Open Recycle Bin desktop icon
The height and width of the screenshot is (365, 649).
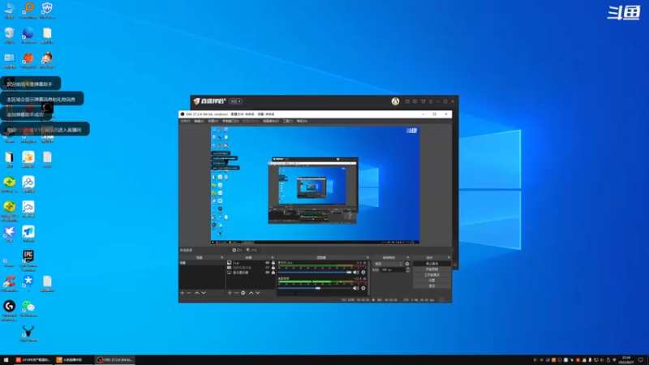(x=9, y=36)
